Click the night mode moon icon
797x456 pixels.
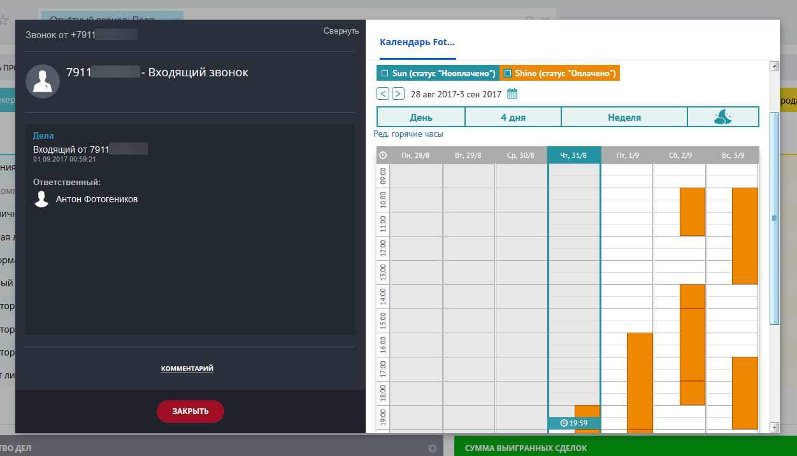(x=723, y=117)
